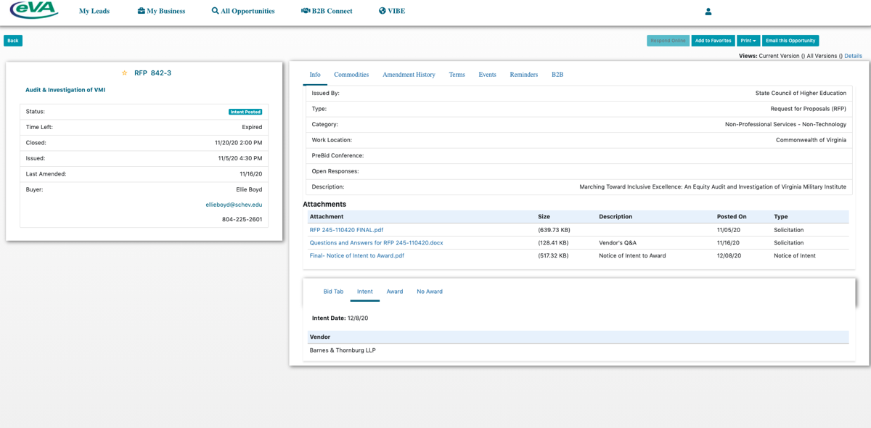Open the VIBE menu item
The width and height of the screenshot is (871, 428).
[x=392, y=12]
